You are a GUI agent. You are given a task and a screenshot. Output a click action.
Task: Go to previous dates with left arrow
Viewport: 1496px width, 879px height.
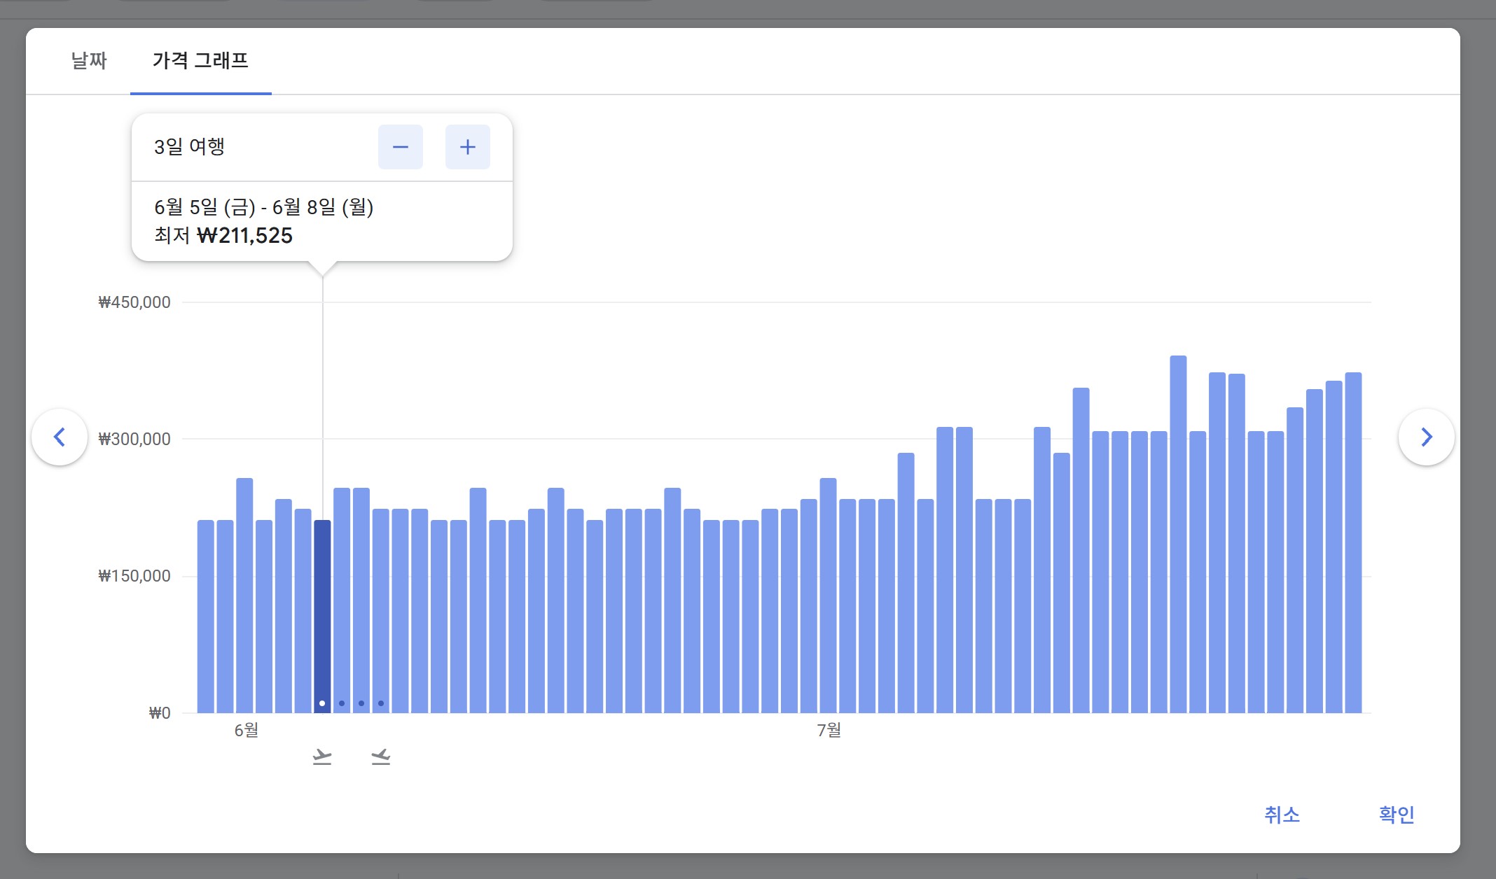pyautogui.click(x=60, y=437)
